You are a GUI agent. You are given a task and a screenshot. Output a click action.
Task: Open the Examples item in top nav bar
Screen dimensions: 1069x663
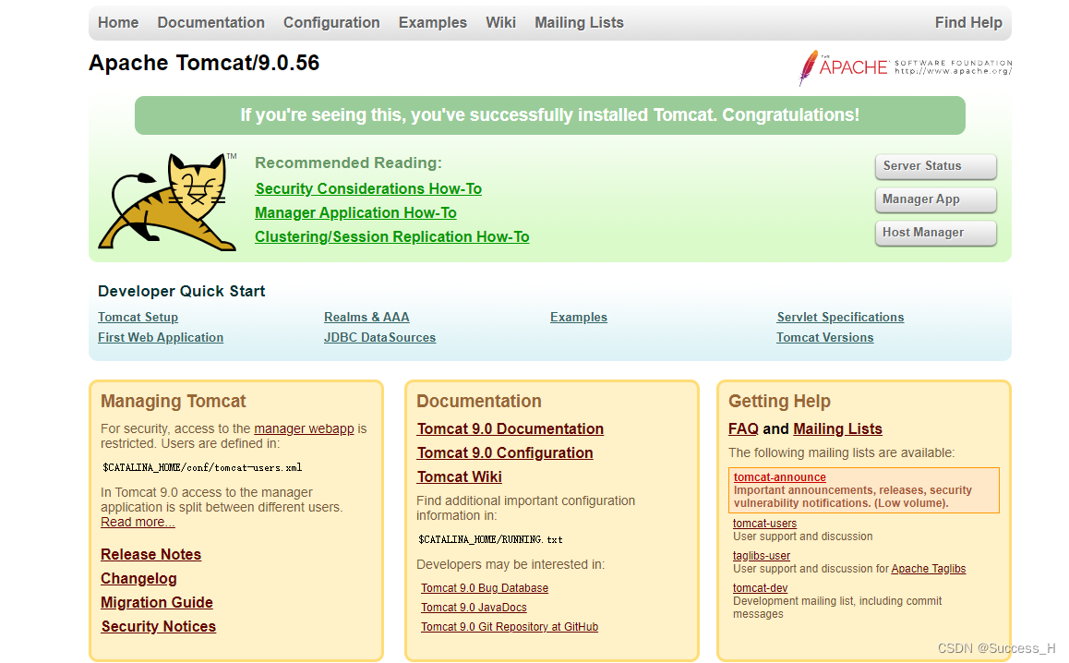coord(433,22)
